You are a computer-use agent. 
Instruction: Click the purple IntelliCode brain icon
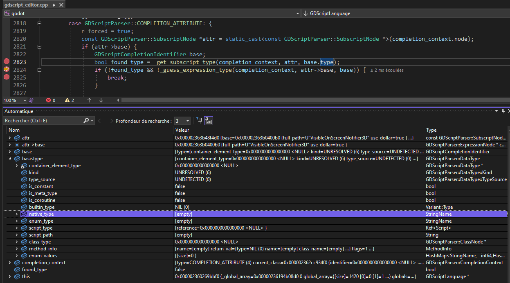point(31,100)
